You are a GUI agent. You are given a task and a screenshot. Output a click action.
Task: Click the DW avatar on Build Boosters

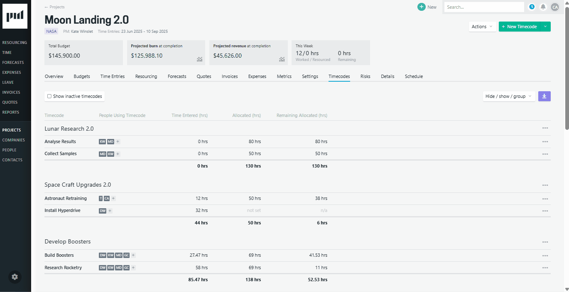click(102, 255)
